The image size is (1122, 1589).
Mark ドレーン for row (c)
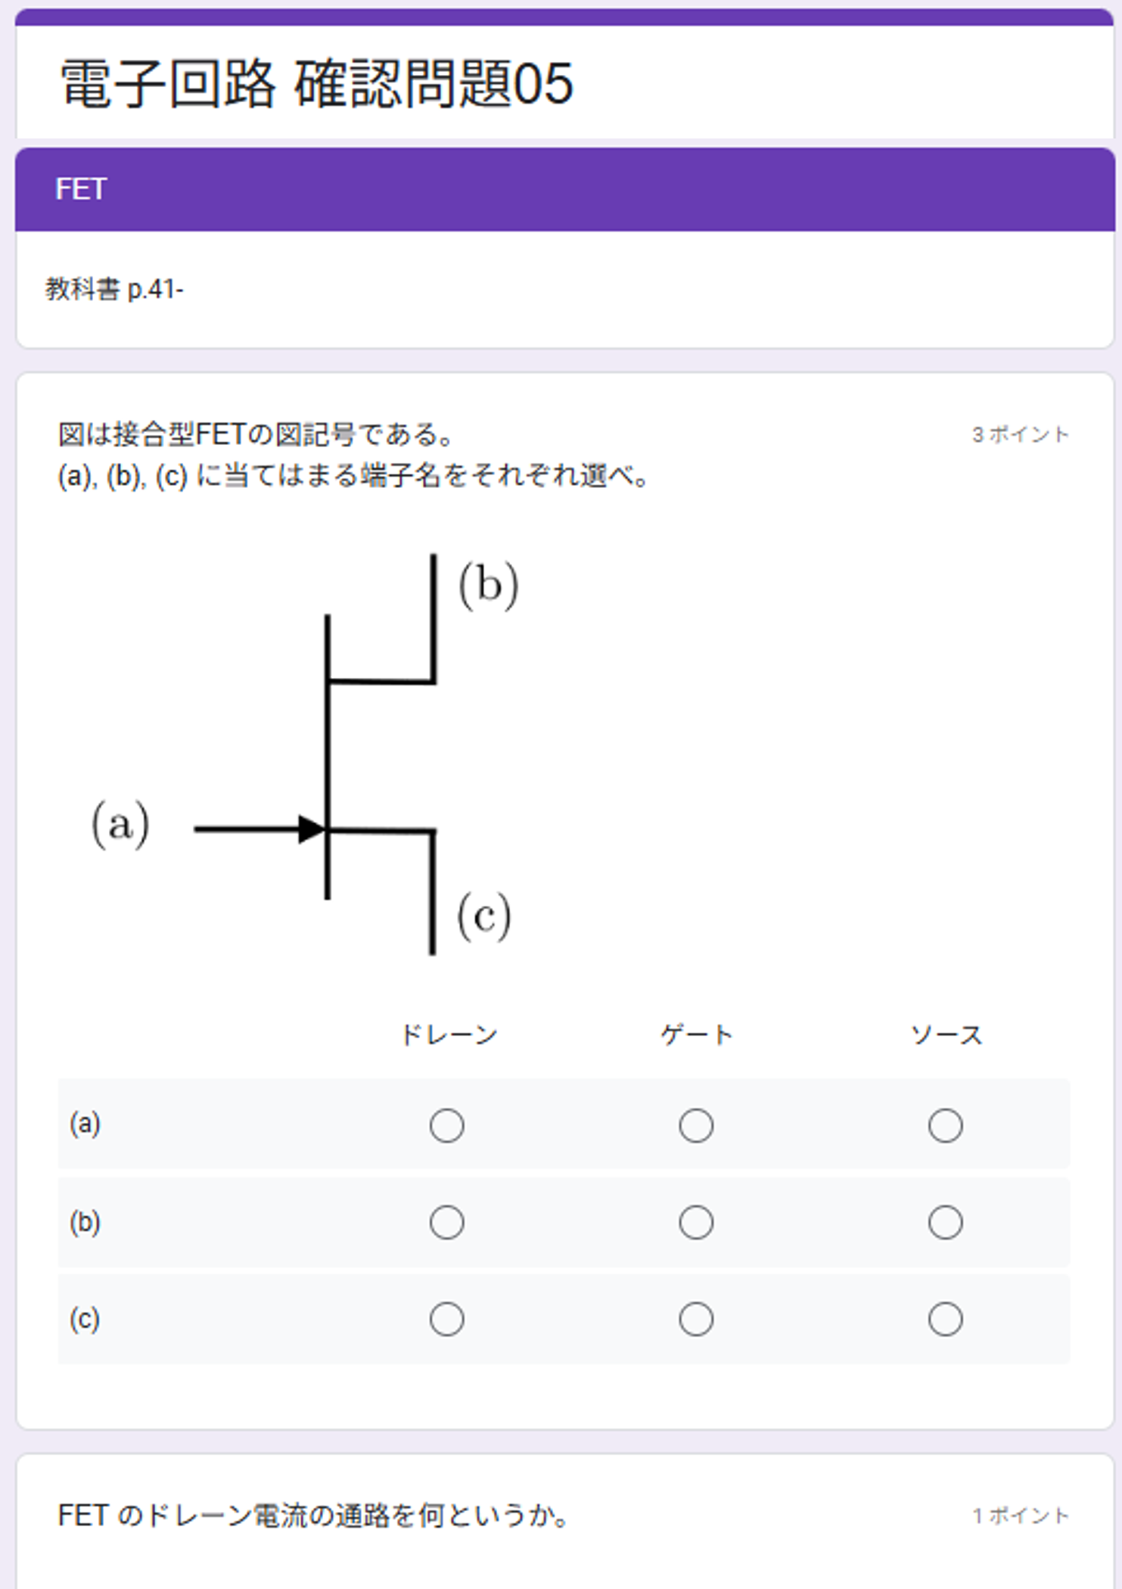point(446,1319)
